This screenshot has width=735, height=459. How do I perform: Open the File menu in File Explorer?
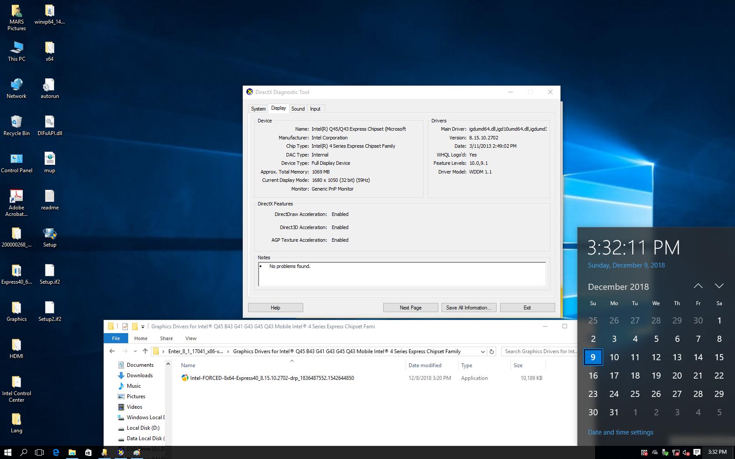(116, 338)
